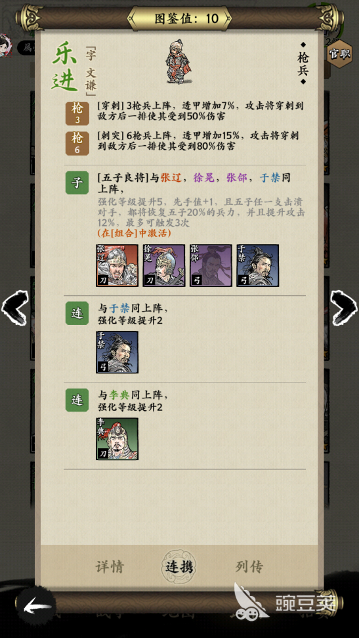Open the 官职 hexagon badge
The image size is (359, 638).
point(339,53)
